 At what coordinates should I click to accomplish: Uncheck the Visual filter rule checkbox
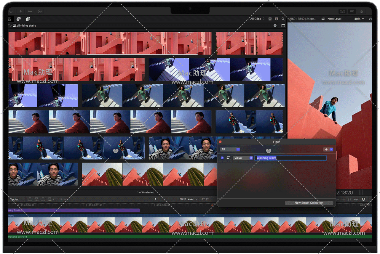coord(222,158)
